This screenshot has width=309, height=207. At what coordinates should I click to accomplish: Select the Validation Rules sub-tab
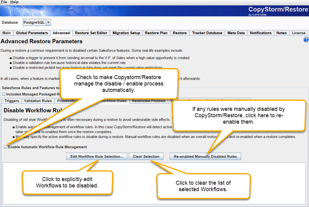pyautogui.click(x=38, y=101)
